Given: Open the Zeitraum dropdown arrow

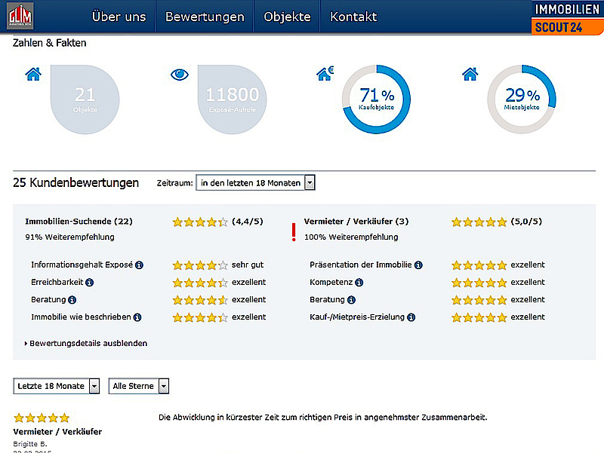Looking at the screenshot, I should (310, 182).
